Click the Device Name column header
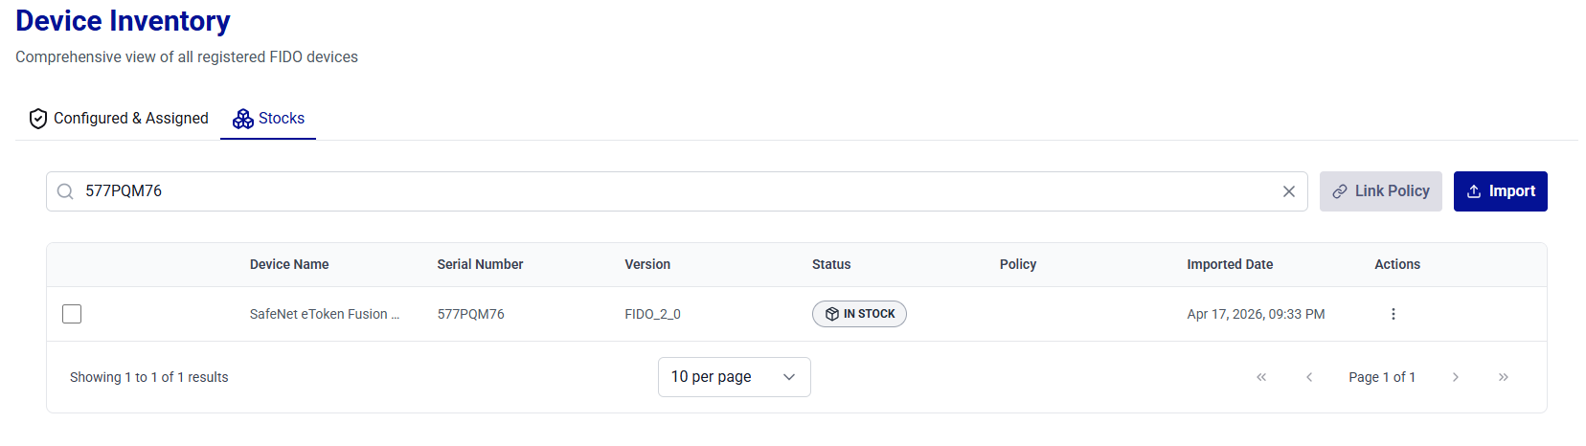Viewport: 1586px width, 446px height. pyautogui.click(x=289, y=264)
